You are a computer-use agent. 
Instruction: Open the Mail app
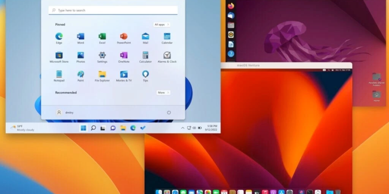pos(145,38)
